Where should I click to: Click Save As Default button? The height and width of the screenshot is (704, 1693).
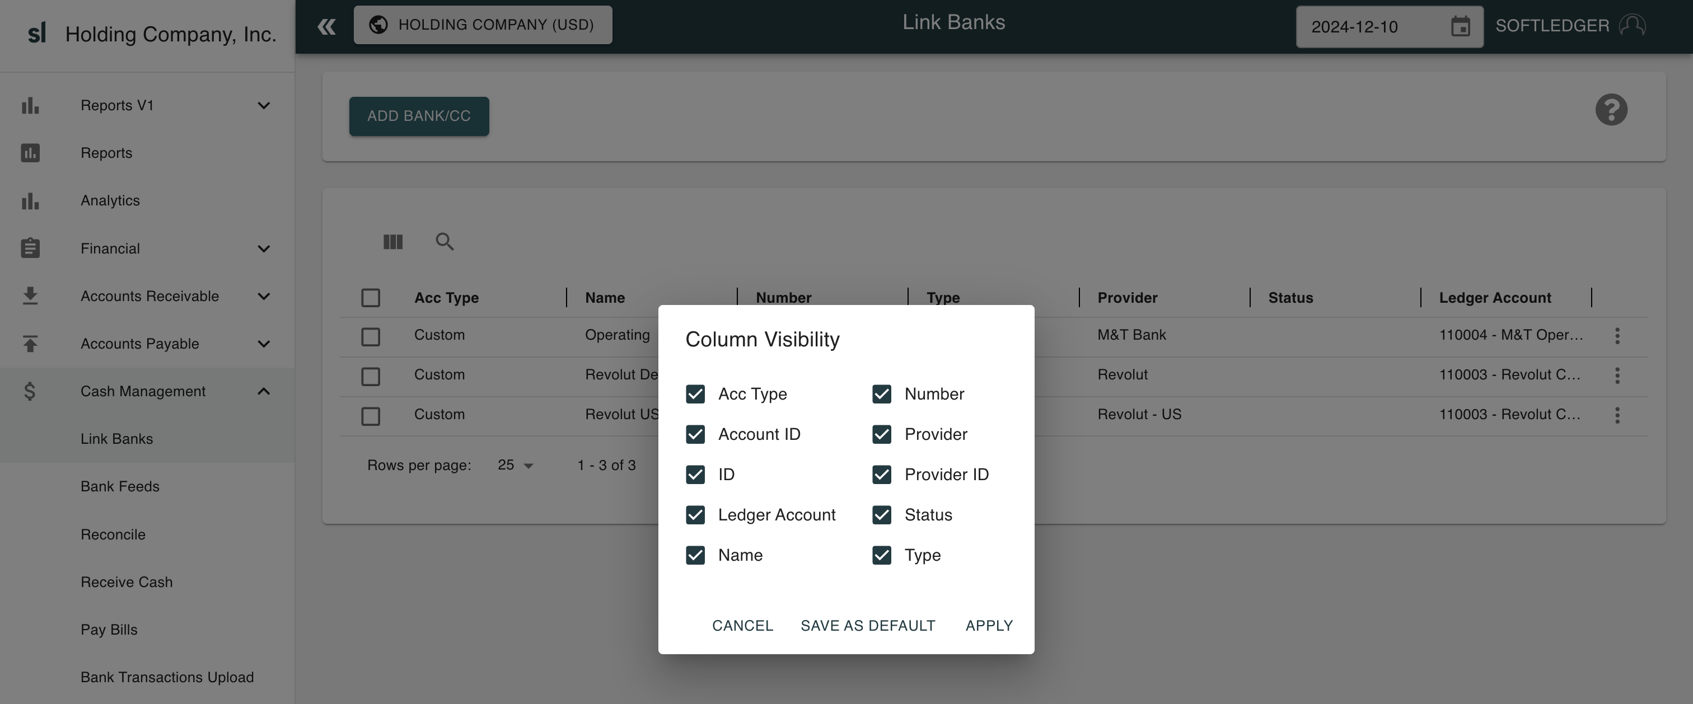[868, 626]
